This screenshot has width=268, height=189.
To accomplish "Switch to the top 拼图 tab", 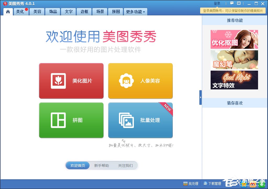I will (x=116, y=12).
